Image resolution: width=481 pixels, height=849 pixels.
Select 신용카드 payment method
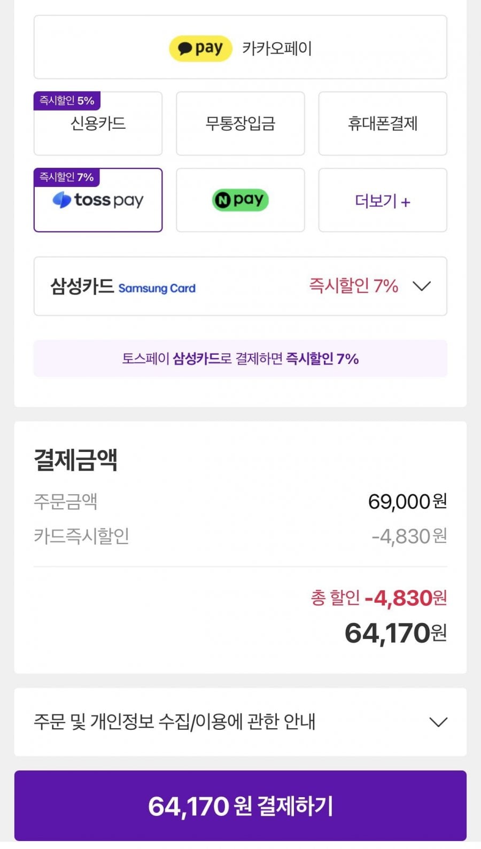click(98, 123)
